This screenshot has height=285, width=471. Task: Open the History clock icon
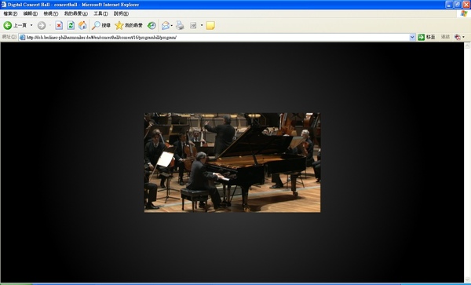coord(152,26)
